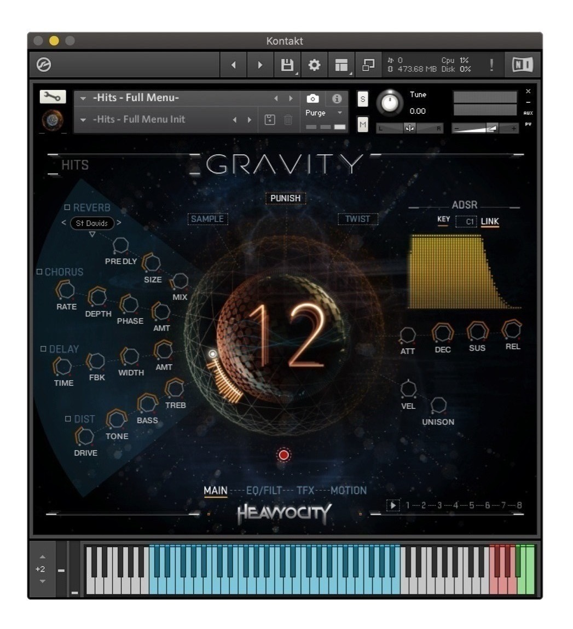Click next snapshot arrow beside Full Menu Init
Image resolution: width=573 pixels, height=629 pixels.
[250, 119]
